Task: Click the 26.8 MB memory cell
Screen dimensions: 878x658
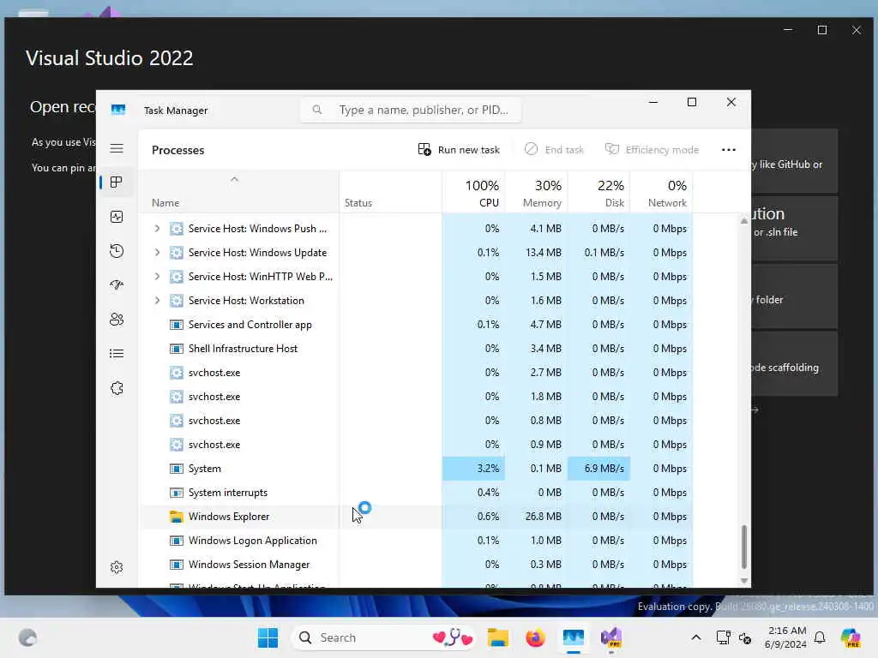Action: pyautogui.click(x=537, y=517)
